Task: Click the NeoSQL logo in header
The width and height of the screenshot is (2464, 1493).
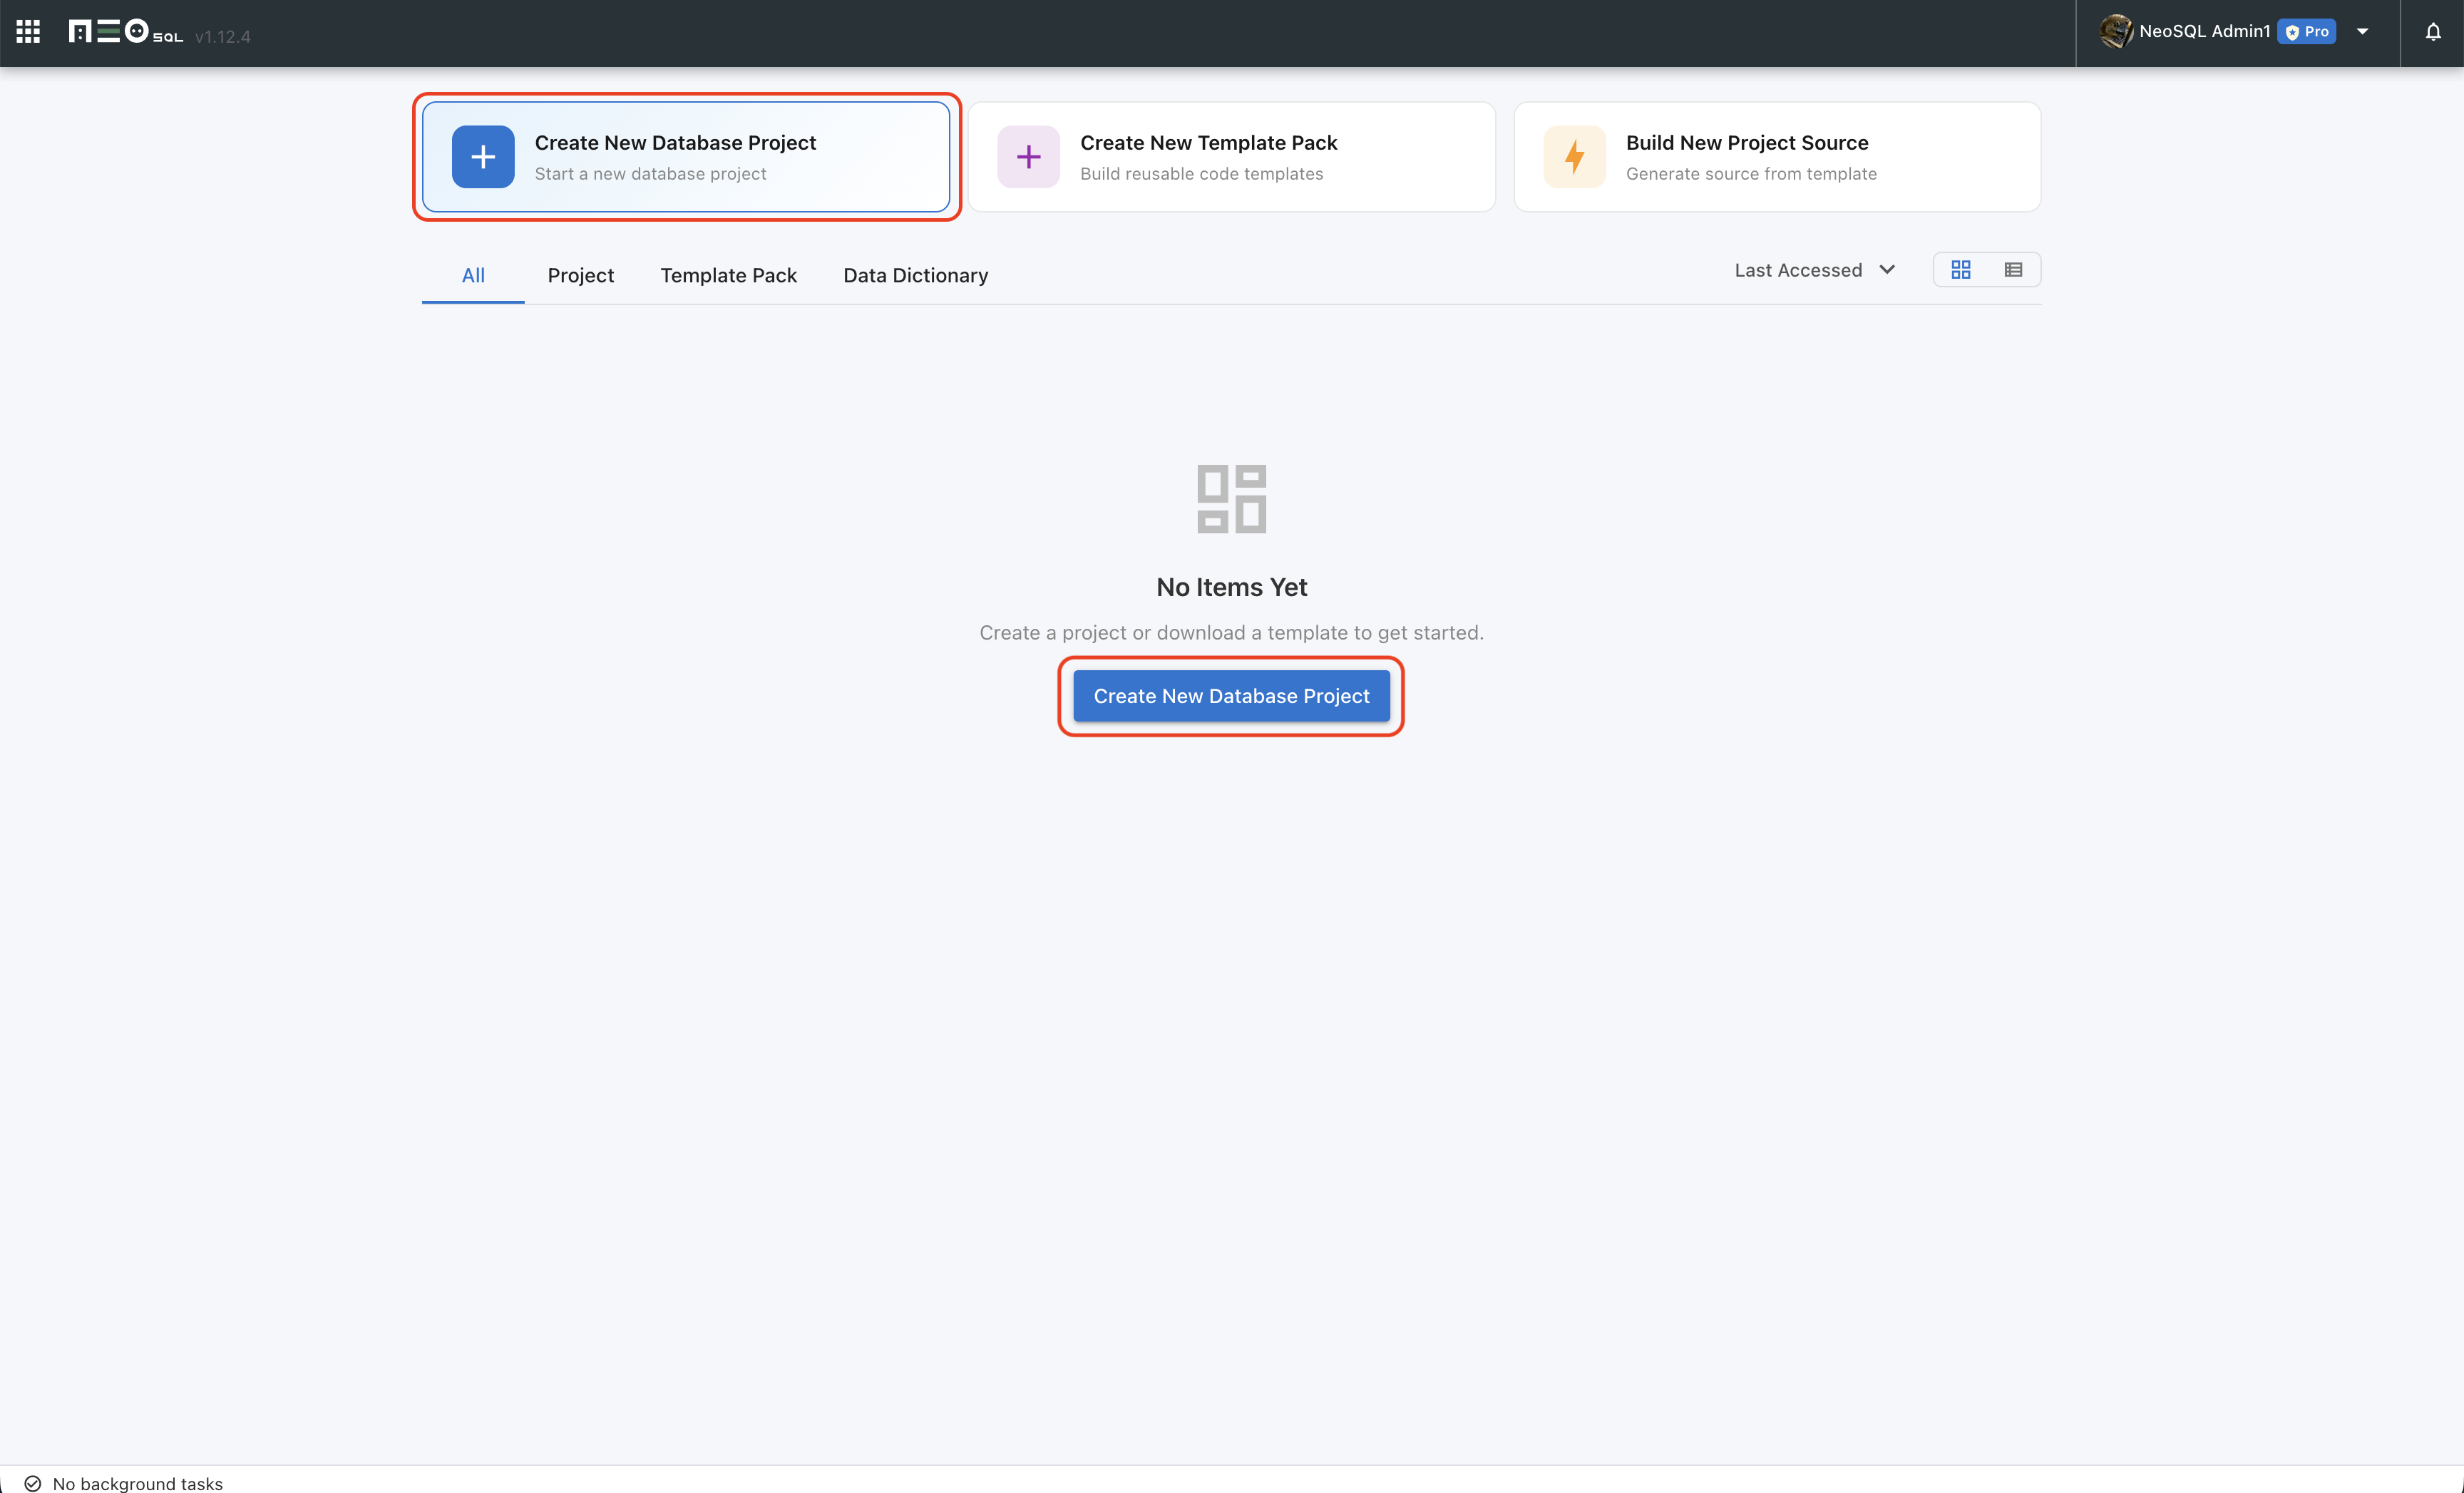Action: [x=126, y=32]
